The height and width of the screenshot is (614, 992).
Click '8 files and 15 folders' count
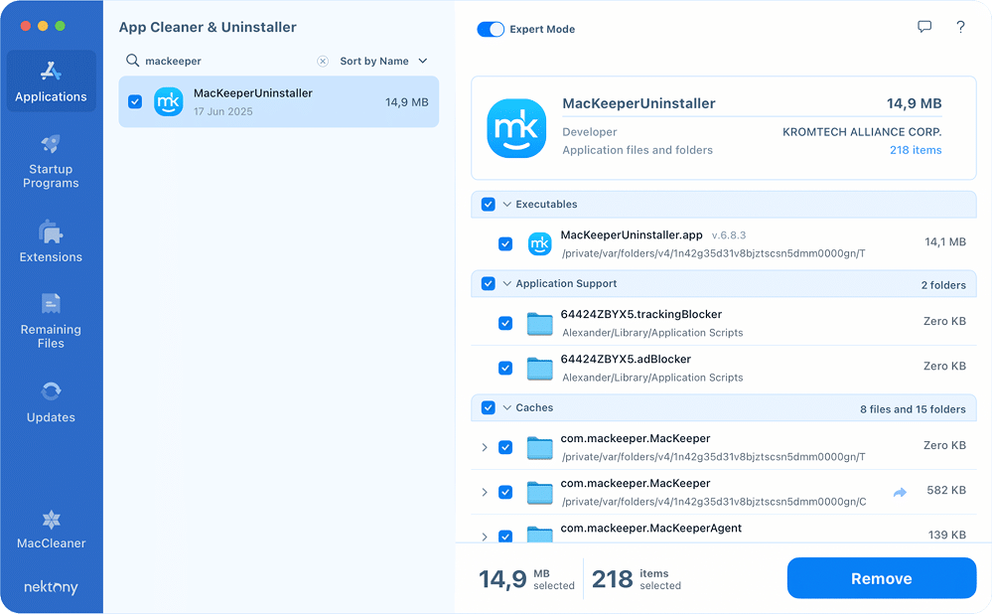pos(913,409)
